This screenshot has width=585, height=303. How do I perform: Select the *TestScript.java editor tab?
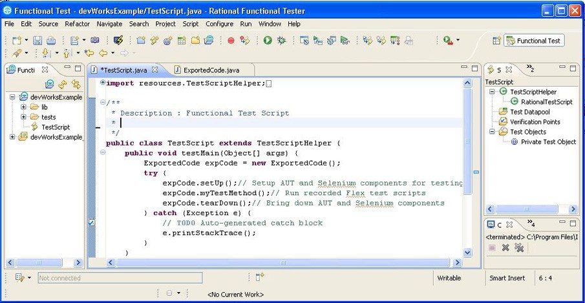pyautogui.click(x=123, y=70)
